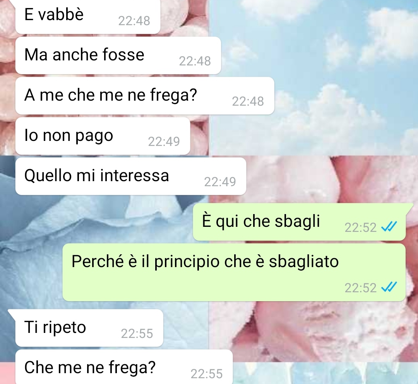Select the "Ti ripeto" message bubble
Image resolution: width=418 pixels, height=384 pixels.
89,328
